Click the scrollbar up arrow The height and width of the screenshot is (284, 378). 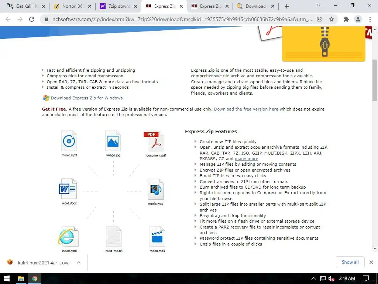375,30
